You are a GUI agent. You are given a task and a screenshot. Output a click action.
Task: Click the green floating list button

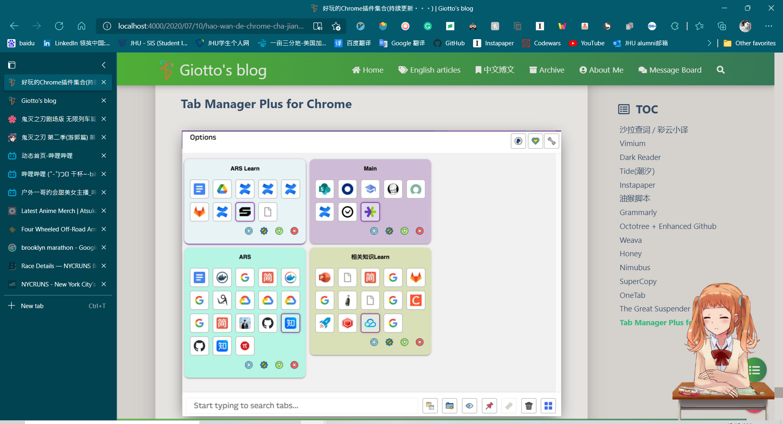coord(755,370)
